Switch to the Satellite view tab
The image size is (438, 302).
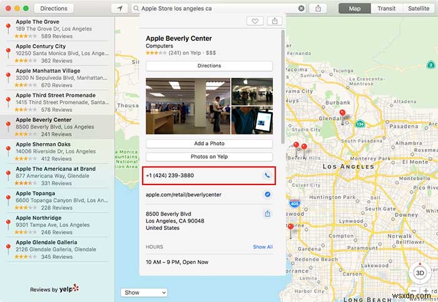click(x=419, y=8)
